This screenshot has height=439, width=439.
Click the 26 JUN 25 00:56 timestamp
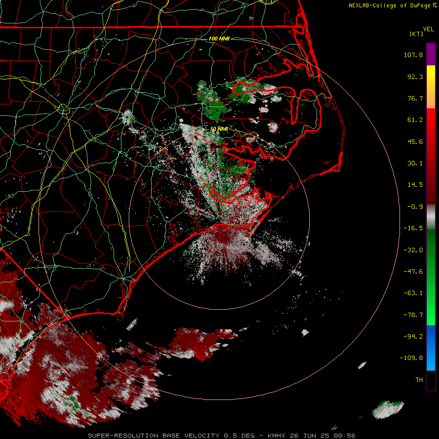(x=322, y=436)
